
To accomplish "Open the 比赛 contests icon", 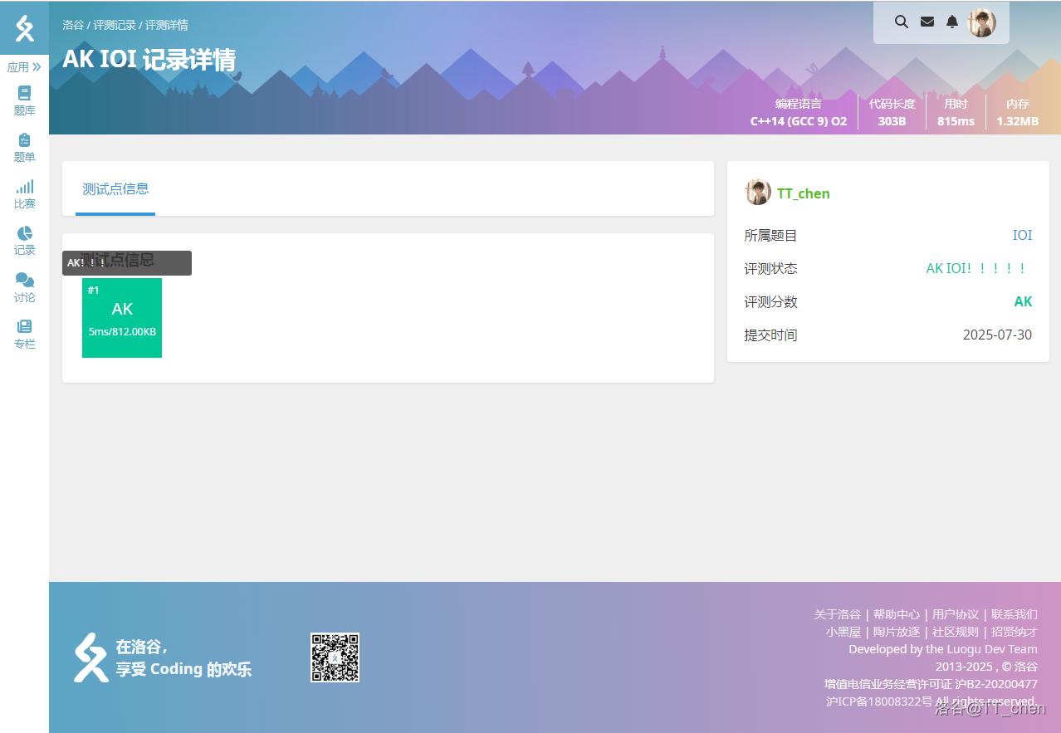I will click(x=25, y=193).
